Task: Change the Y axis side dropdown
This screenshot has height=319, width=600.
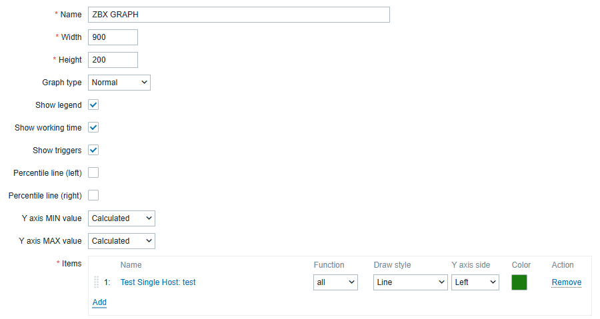Action: [475, 282]
